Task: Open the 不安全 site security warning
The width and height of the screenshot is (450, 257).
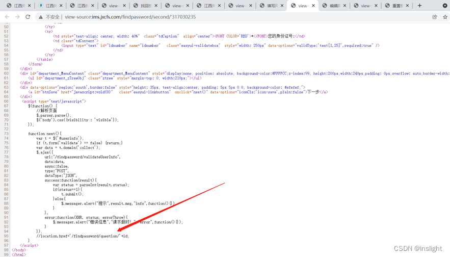Action: tap(49, 17)
